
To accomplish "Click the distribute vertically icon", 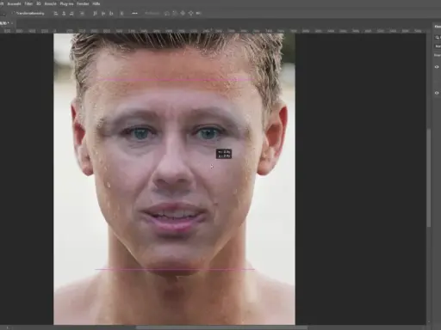I will pos(121,14).
